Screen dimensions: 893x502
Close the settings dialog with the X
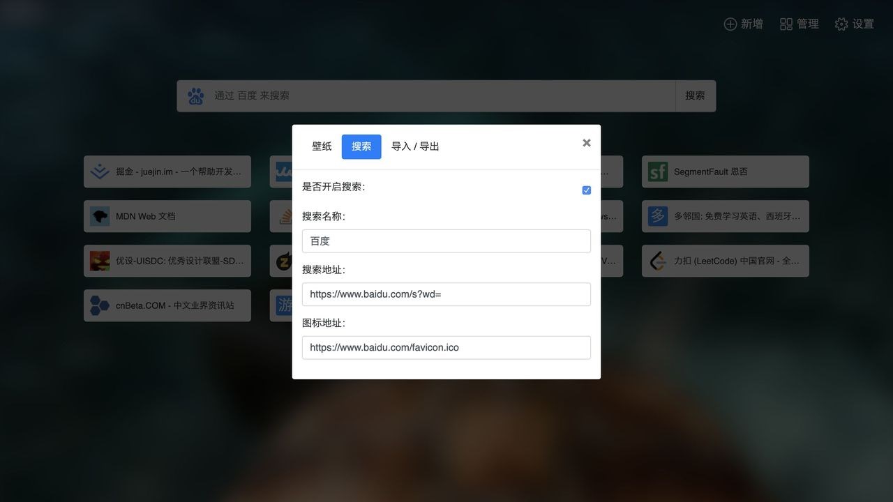tap(587, 143)
